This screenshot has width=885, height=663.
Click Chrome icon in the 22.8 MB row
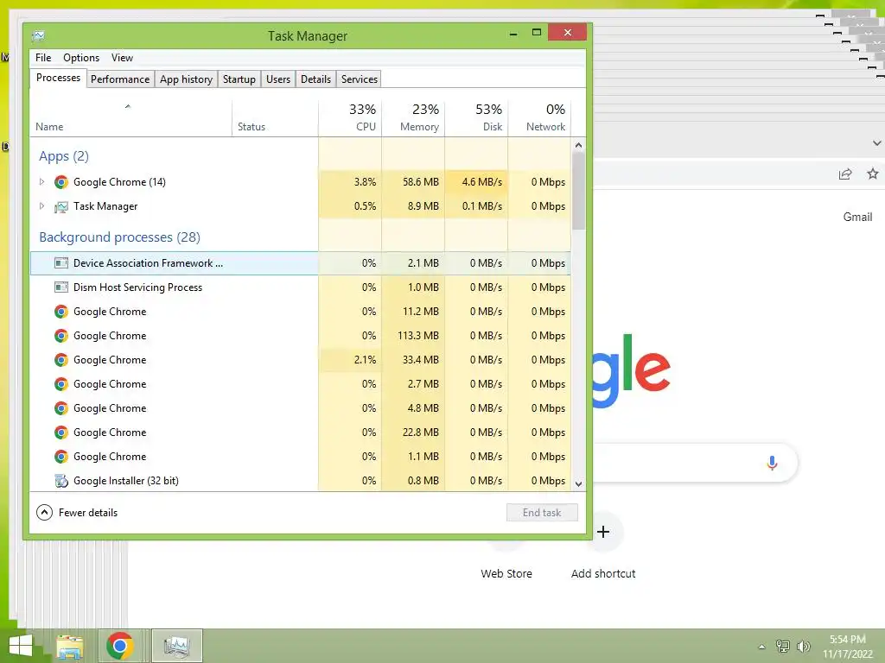[61, 433]
